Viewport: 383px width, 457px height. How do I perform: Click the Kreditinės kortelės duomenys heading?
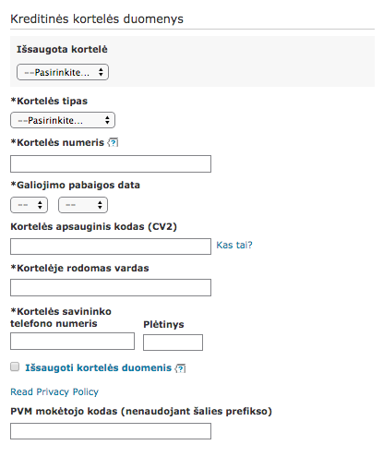coord(97,18)
